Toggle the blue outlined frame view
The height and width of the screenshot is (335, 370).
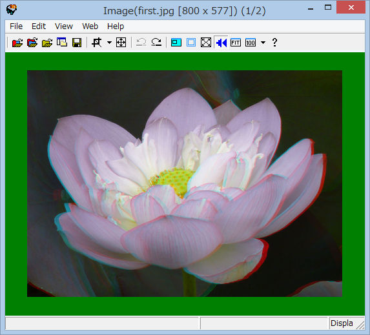pos(191,43)
